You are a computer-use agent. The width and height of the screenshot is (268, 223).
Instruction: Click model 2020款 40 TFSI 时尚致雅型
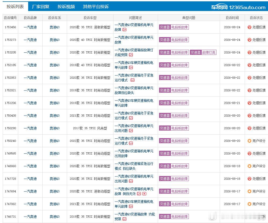point(90,40)
